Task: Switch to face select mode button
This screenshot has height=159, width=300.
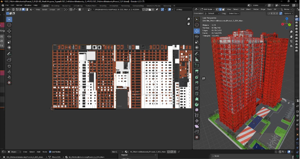Action: tap(223, 9)
